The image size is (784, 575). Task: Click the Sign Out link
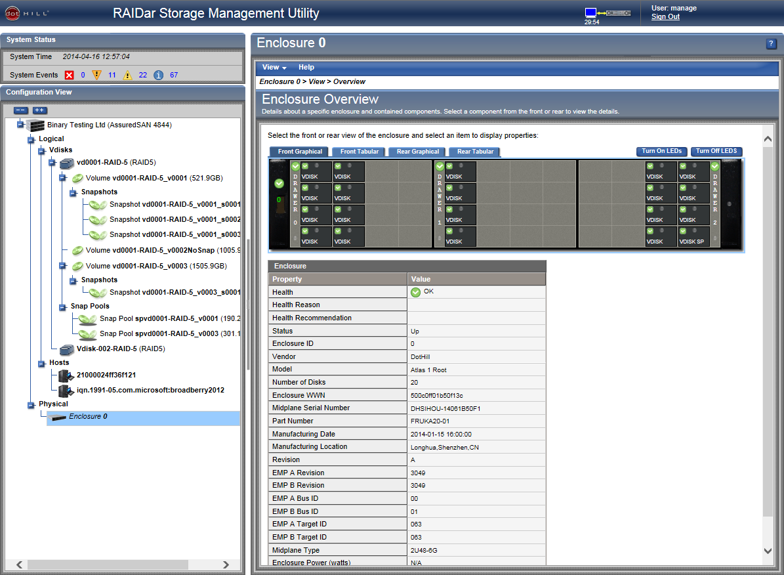coord(665,16)
